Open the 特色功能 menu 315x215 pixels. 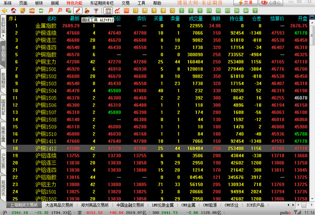pyautogui.click(x=74, y=3)
